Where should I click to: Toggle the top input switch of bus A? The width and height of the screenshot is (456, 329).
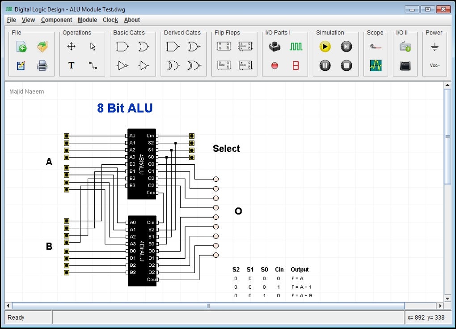[66, 136]
